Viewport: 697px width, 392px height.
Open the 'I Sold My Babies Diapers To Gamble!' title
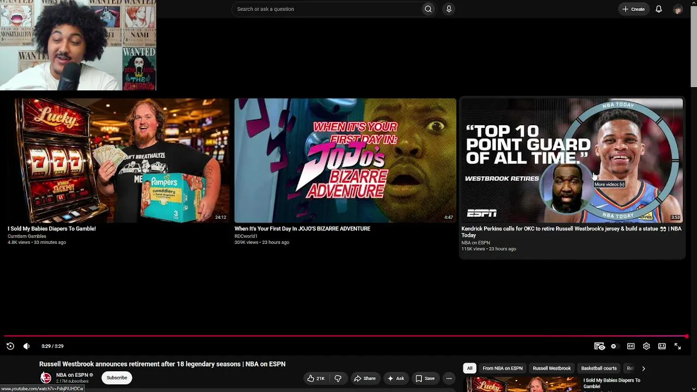coord(52,229)
